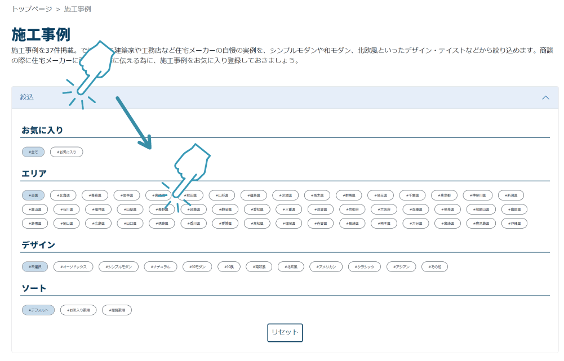Viewport: 564px width, 361px height.
Task: Select the #愛知県 prefecture chip
Action: point(257,208)
